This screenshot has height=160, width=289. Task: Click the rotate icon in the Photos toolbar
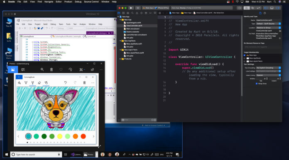coord(70,69)
